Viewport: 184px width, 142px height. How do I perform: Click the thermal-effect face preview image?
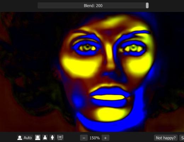pos(92,72)
